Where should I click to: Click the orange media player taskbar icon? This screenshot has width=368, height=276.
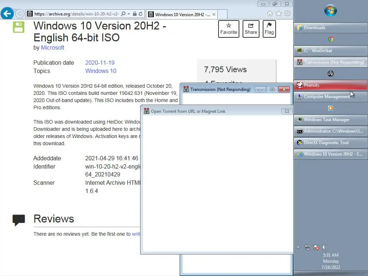pos(331,108)
